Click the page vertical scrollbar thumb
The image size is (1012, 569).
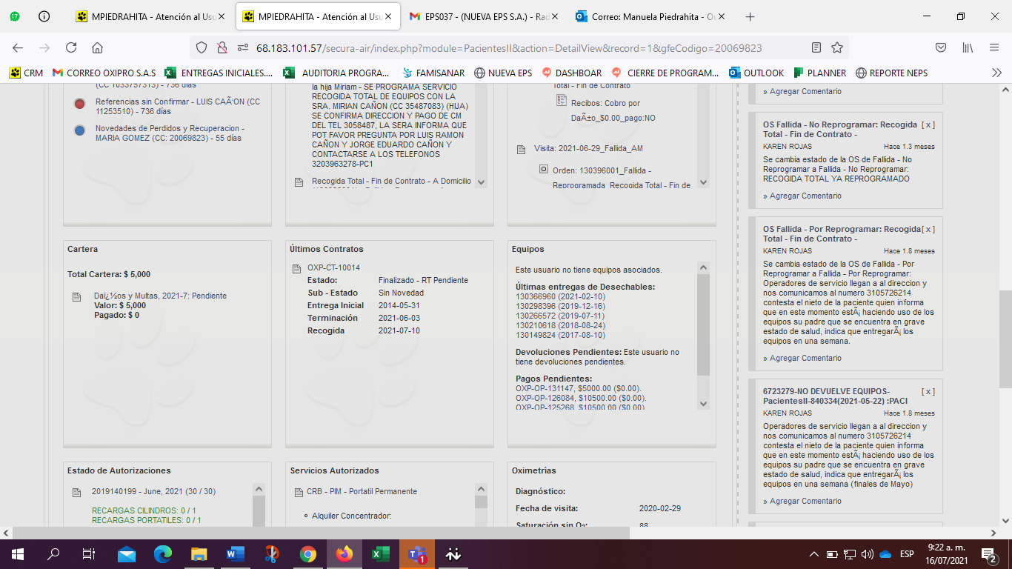(x=1004, y=339)
